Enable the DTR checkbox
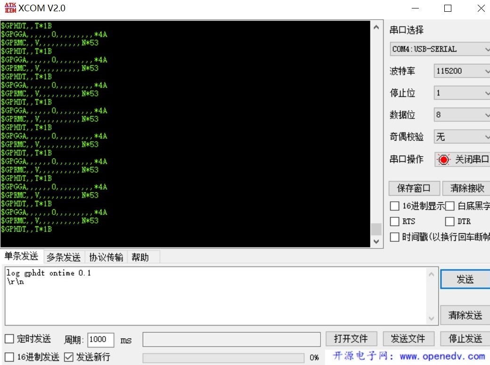Image resolution: width=490 pixels, height=365 pixels. 449,221
